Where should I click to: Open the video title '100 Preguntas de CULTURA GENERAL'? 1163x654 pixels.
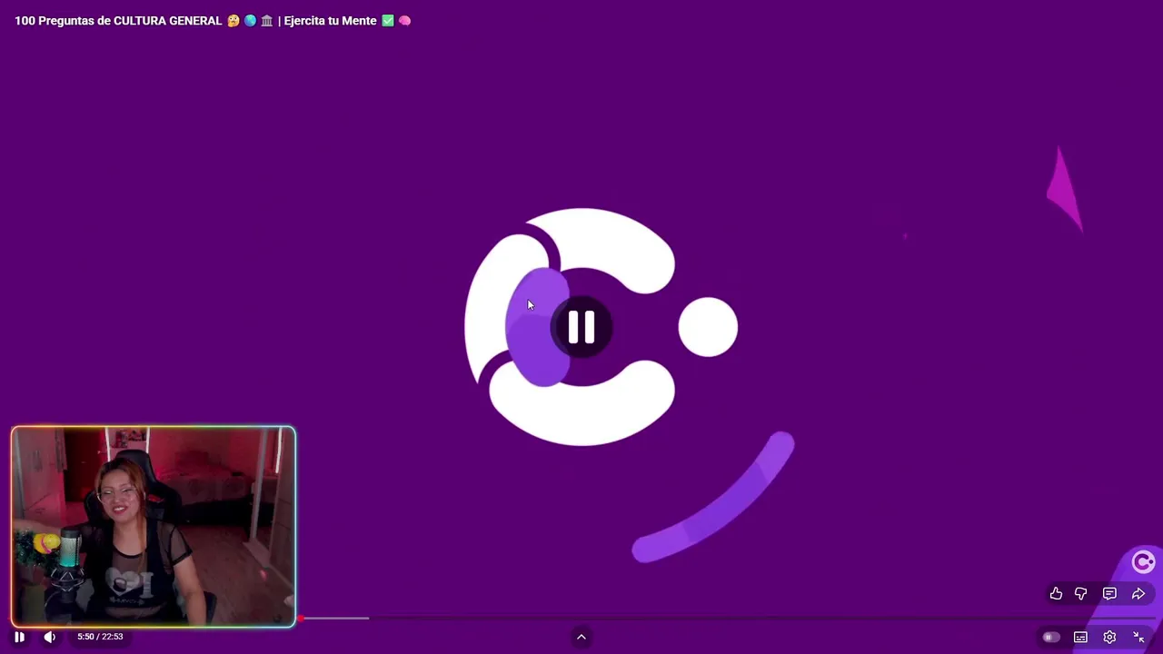(x=213, y=20)
